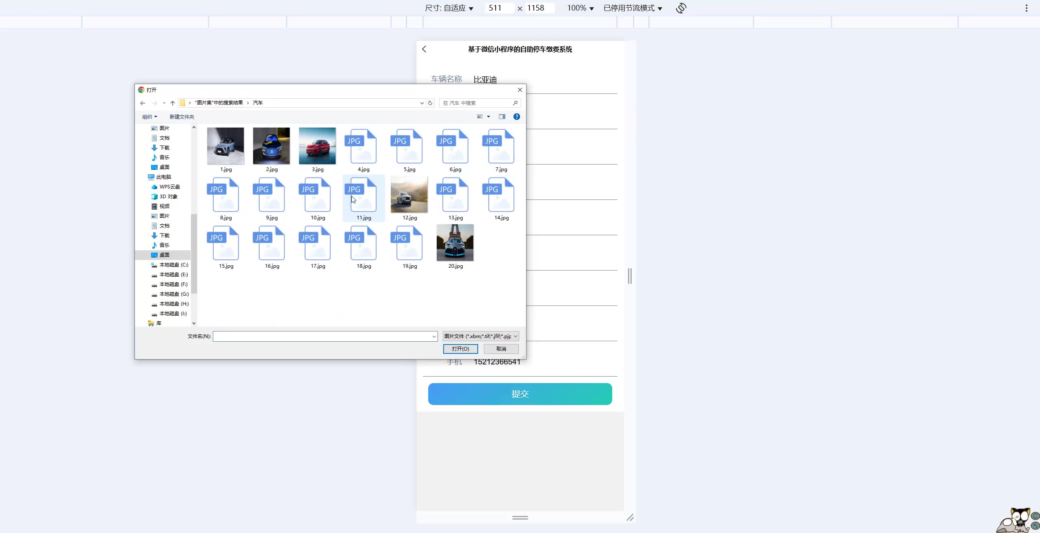Toggle the preview pane icon
Viewport: 1040px width, 533px height.
[502, 117]
